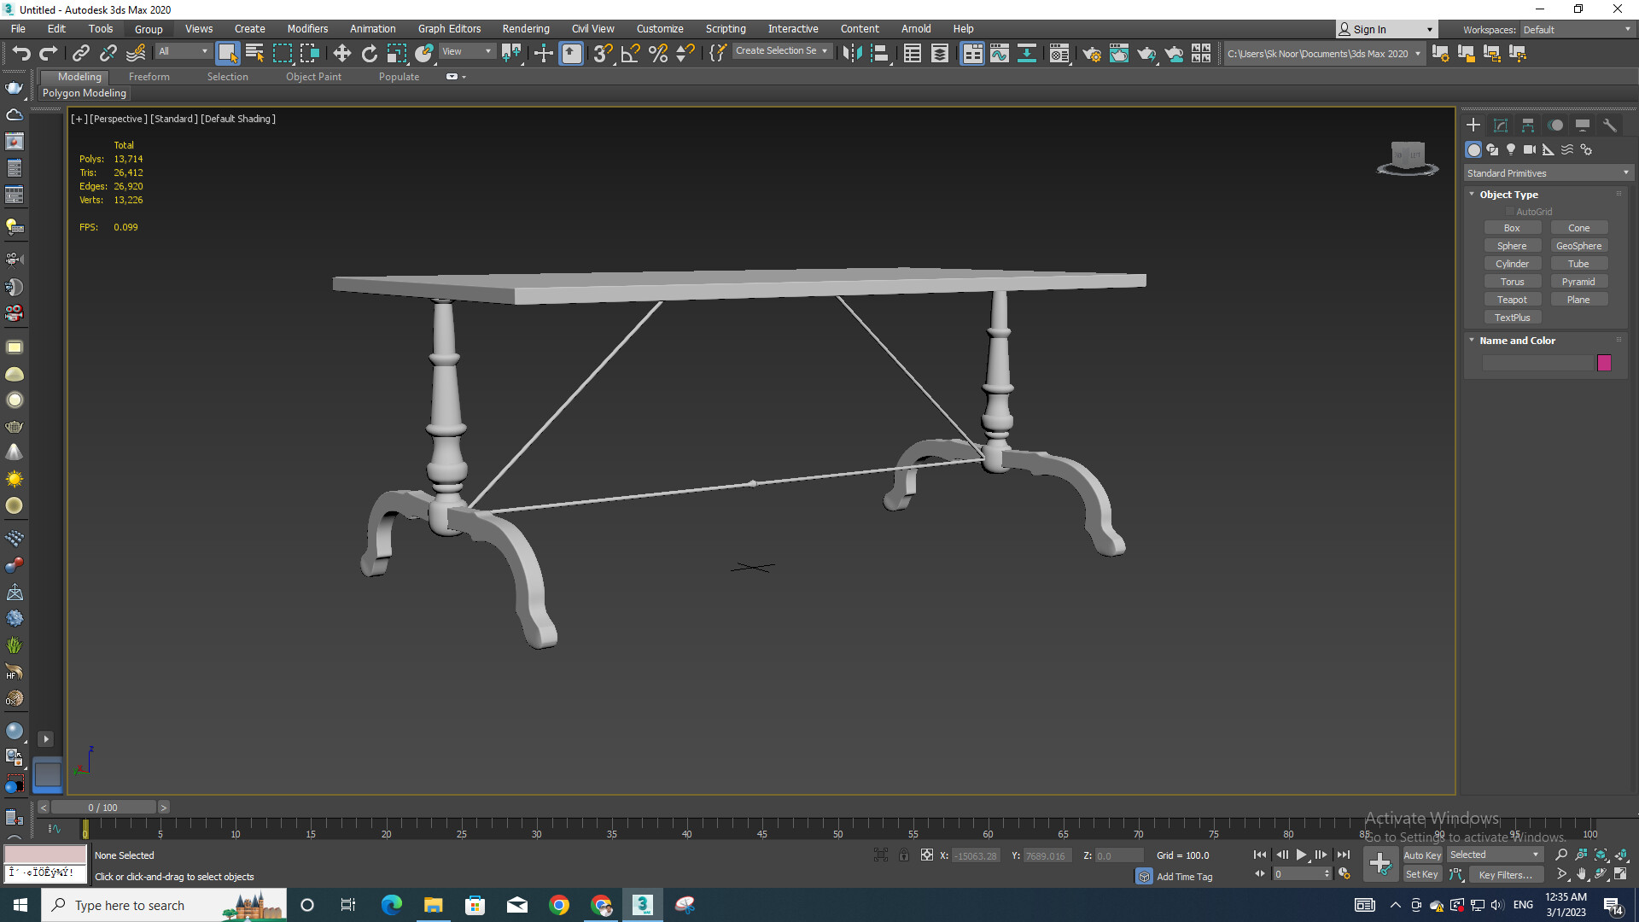Image resolution: width=1639 pixels, height=922 pixels.
Task: Open the Render Setup dialog
Action: click(1092, 53)
